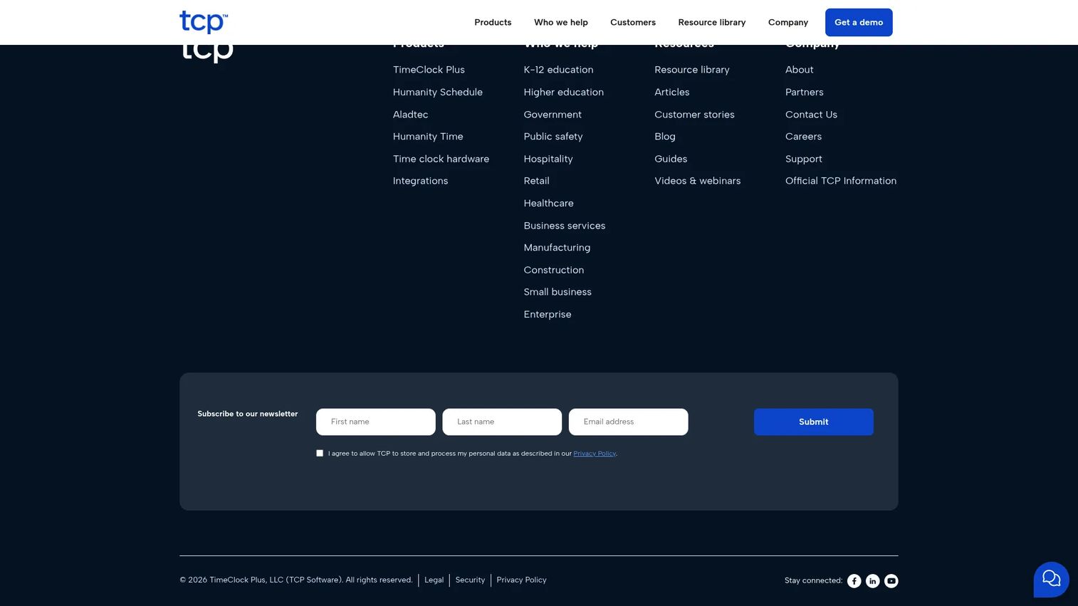This screenshot has height=606, width=1078.
Task: Open the live chat bubble widget
Action: (1051, 579)
